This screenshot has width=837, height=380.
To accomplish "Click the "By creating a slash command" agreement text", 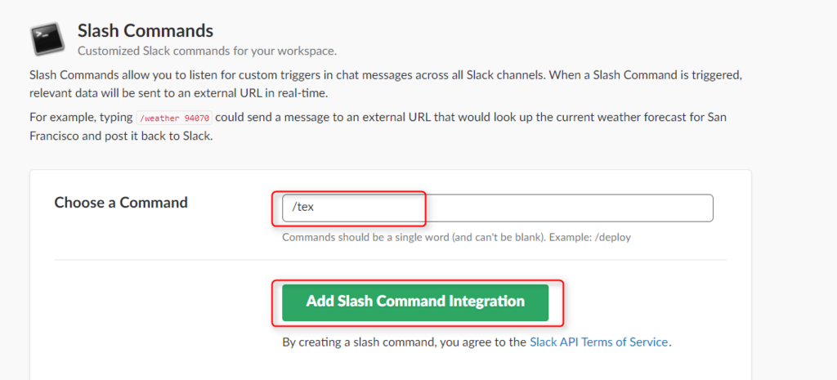I will point(405,342).
